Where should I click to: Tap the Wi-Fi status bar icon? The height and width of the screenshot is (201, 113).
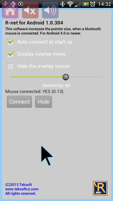(x=70, y=4)
